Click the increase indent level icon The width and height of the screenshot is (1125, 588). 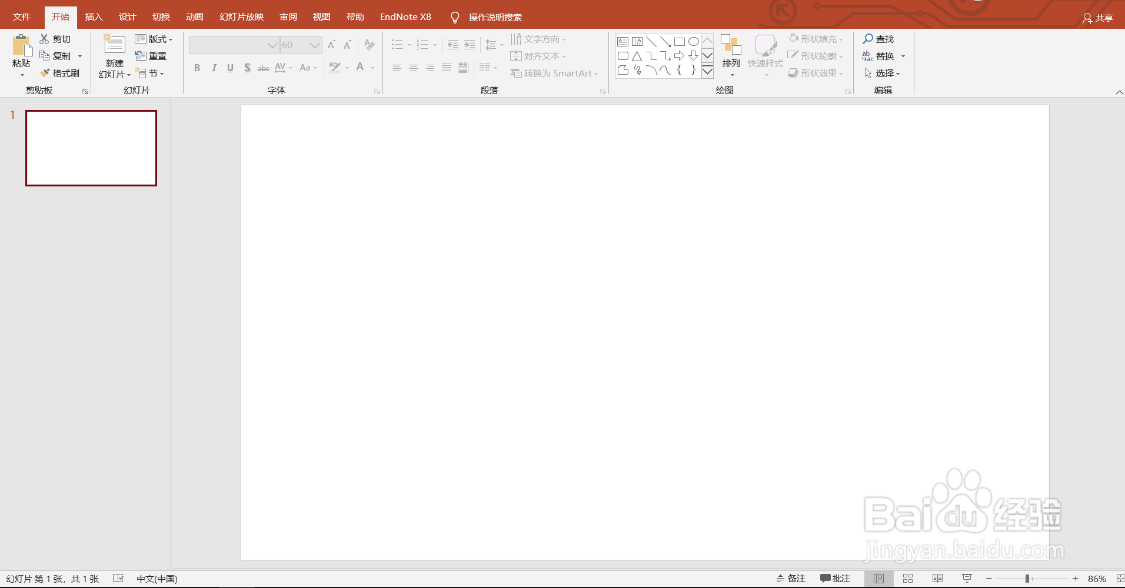pos(470,45)
